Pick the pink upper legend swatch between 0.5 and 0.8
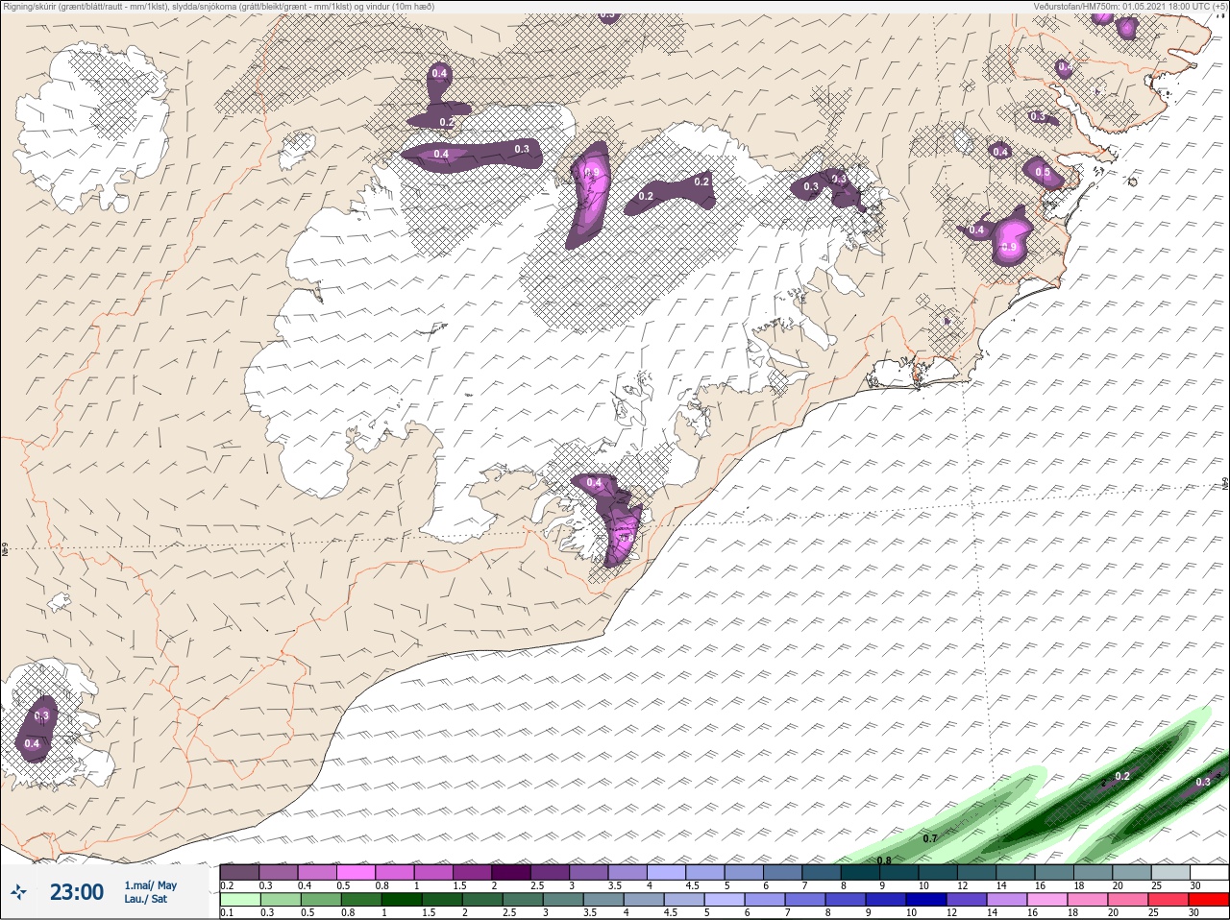The height and width of the screenshot is (920, 1230). tap(357, 872)
